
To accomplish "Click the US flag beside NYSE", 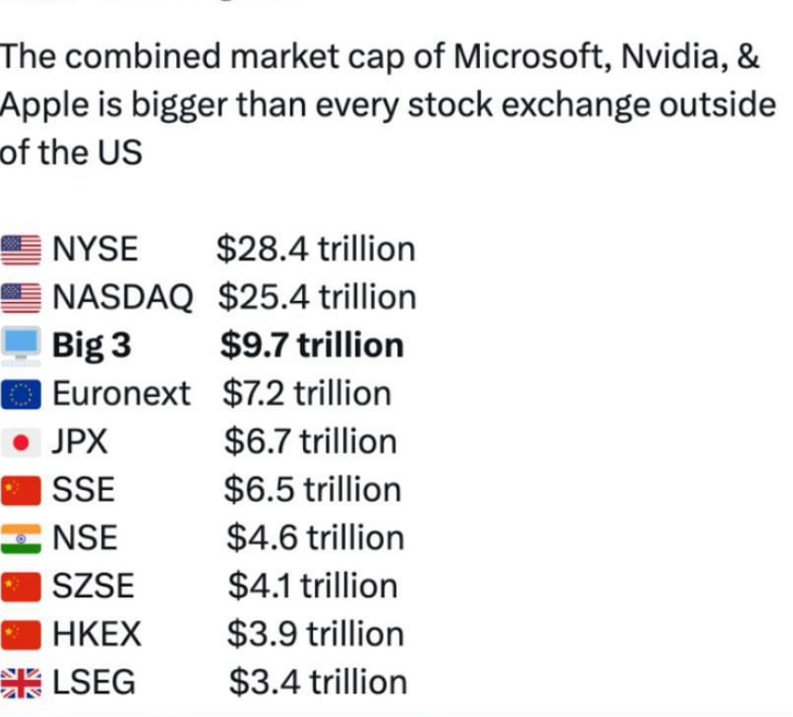I will (22, 248).
